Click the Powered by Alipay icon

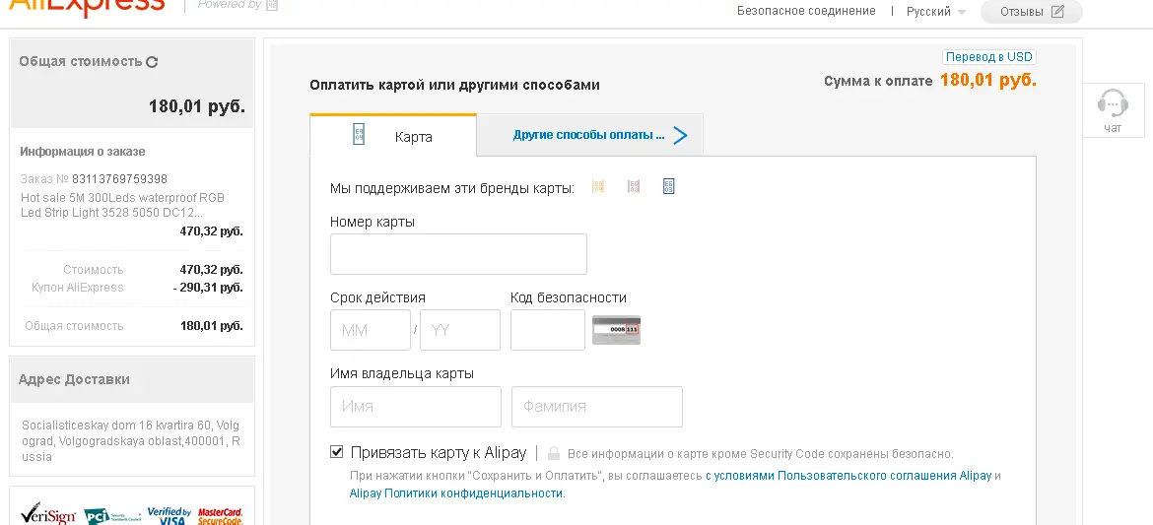pyautogui.click(x=272, y=5)
